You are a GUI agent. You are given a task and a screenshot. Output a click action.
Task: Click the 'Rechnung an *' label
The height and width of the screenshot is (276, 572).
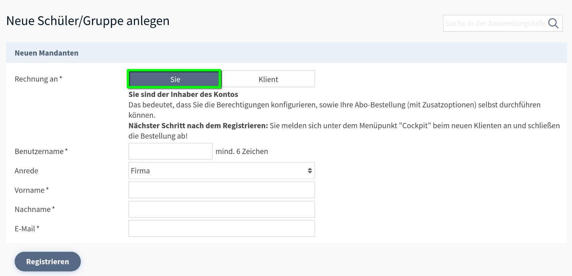(38, 79)
